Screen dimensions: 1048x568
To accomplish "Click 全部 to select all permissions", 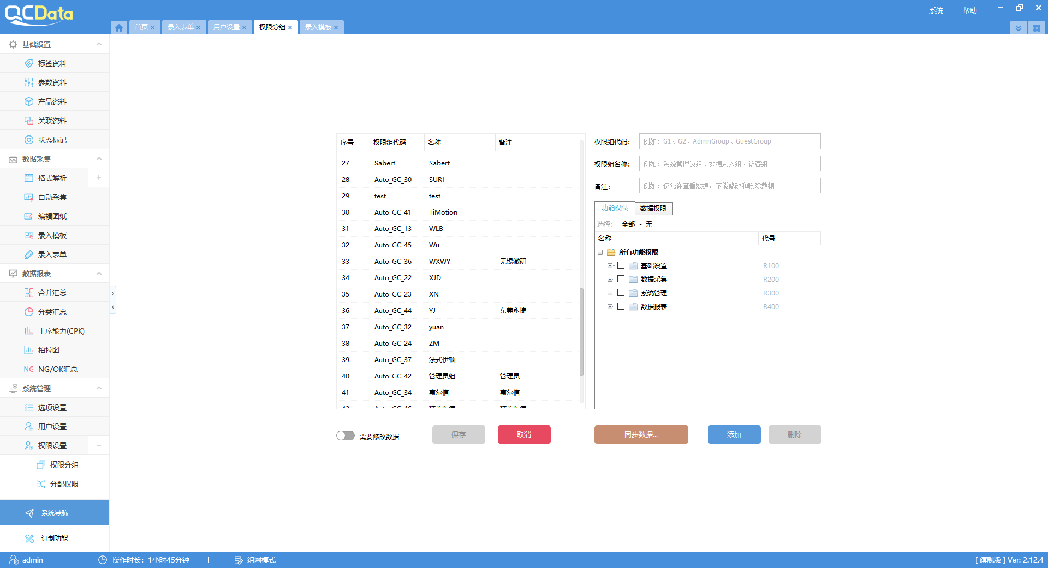I will tap(627, 224).
